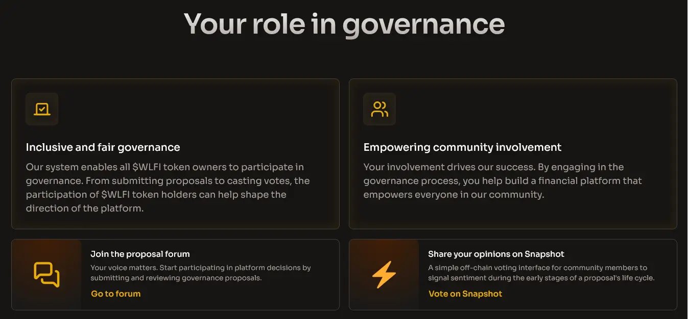
Task: Select the 'Empowering community involvement' title
Action: click(x=462, y=147)
